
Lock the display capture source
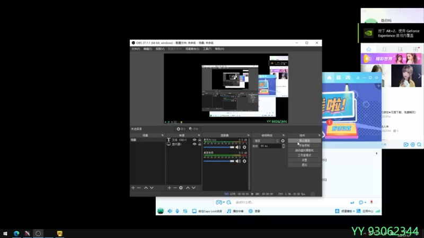pos(200,144)
